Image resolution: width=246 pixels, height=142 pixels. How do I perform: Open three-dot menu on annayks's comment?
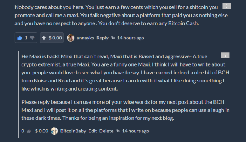click(x=227, y=6)
